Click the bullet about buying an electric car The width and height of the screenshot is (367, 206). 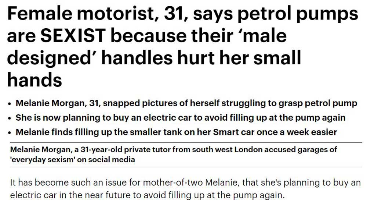[181, 118]
